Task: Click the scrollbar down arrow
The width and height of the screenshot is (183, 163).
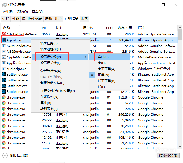Action: click(180, 147)
